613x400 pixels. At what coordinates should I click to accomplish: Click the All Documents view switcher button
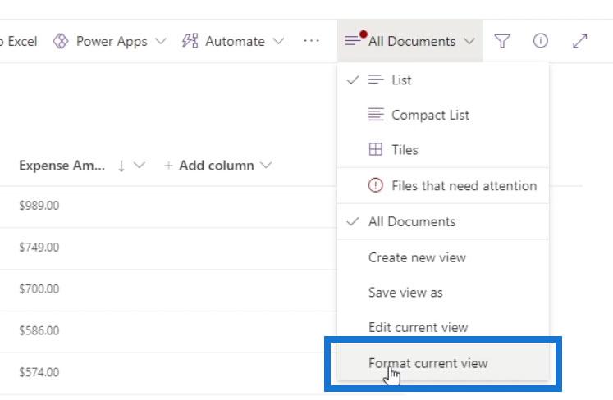(x=409, y=41)
